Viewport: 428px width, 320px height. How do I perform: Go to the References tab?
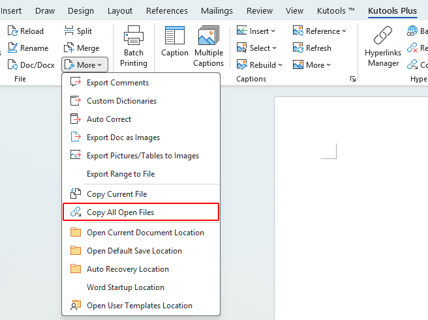tap(167, 11)
